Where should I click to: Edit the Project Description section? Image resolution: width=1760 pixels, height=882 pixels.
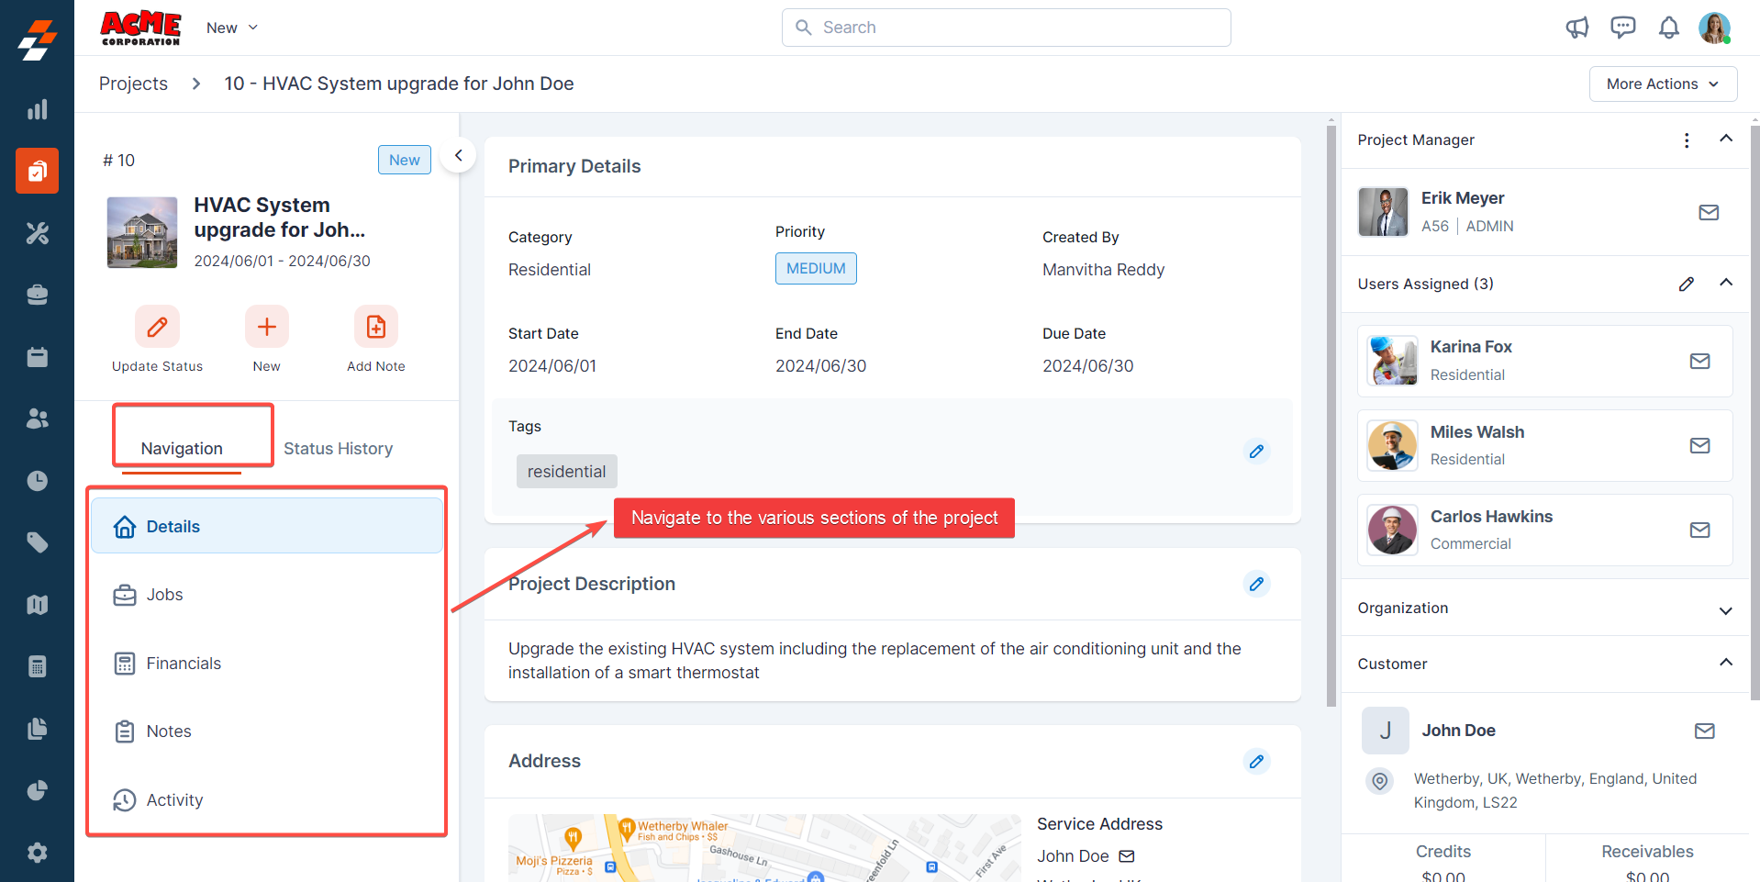point(1256,584)
